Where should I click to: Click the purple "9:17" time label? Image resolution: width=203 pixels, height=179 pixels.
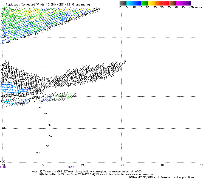(71, 167)
